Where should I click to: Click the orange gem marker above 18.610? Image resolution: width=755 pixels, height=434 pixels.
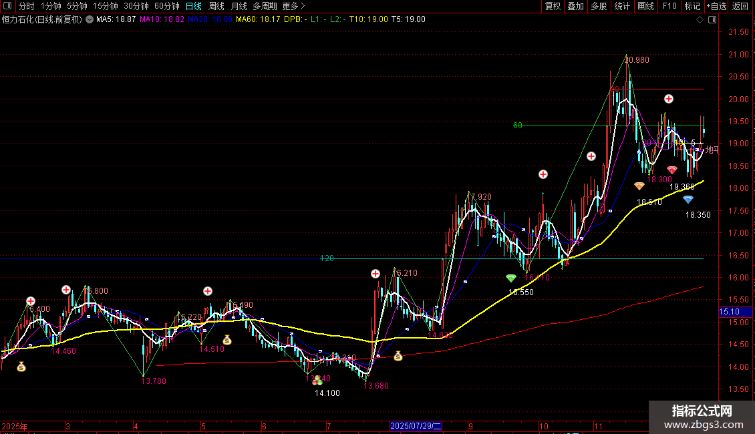(x=639, y=186)
